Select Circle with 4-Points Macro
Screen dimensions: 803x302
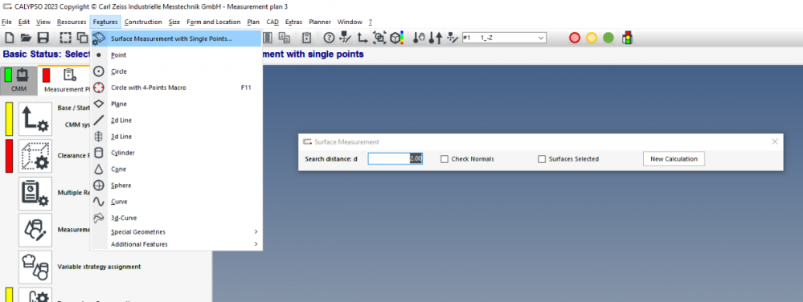[176, 88]
